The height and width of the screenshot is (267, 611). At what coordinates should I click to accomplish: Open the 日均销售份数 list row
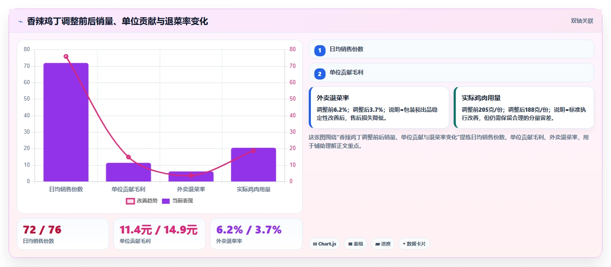point(451,49)
